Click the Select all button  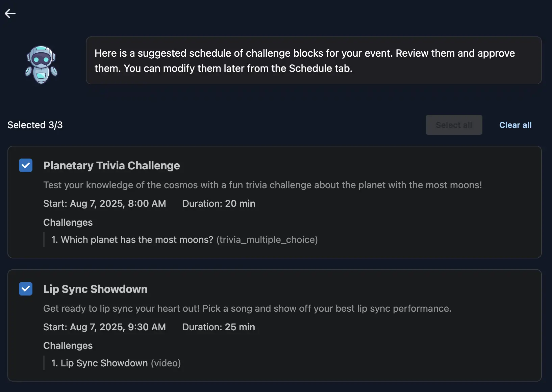454,125
